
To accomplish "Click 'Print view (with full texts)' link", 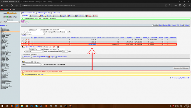I will [x=40, y=57].
